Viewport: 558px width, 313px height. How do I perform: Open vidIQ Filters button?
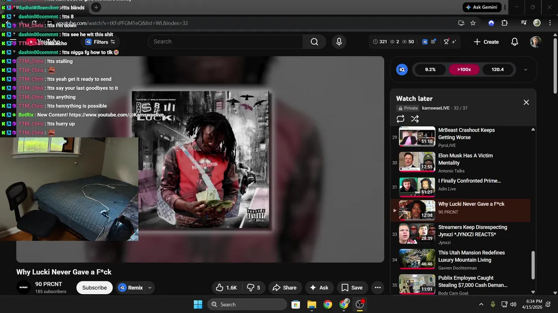[x=100, y=42]
